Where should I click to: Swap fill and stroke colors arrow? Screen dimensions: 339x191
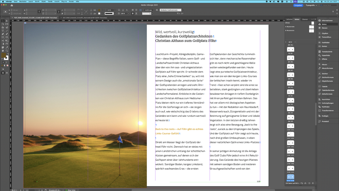point(7,54)
